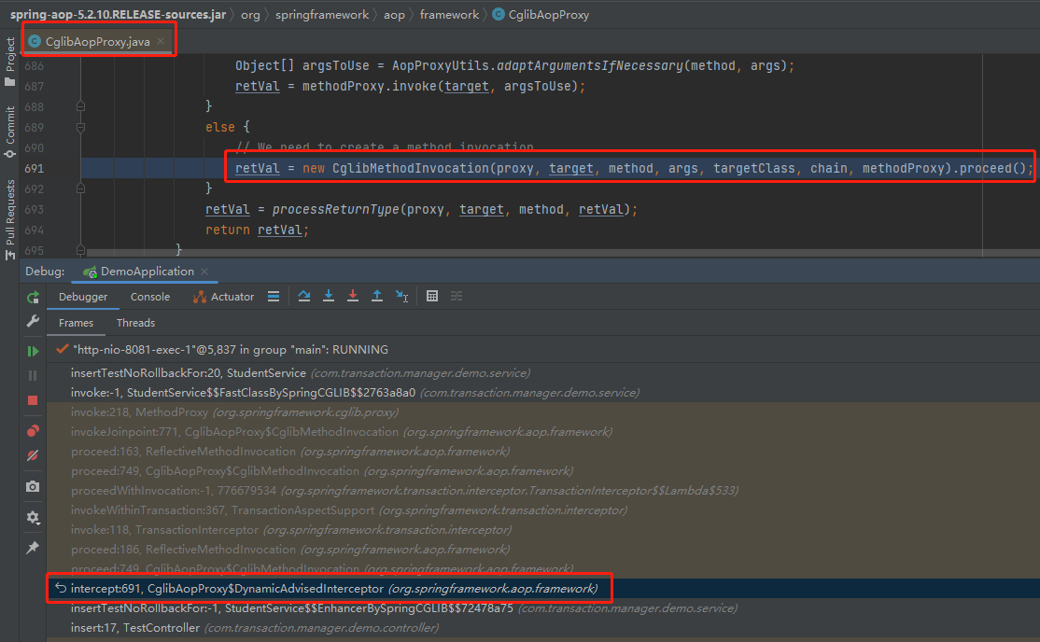Screen dimensions: 1040x642
Task: Open the wrench modify run configuration icon
Action: click(x=33, y=322)
